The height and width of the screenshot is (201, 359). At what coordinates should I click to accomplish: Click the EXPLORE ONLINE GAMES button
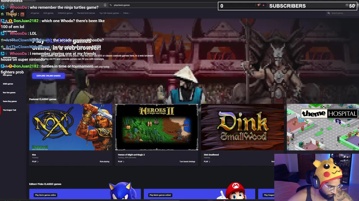click(x=48, y=76)
